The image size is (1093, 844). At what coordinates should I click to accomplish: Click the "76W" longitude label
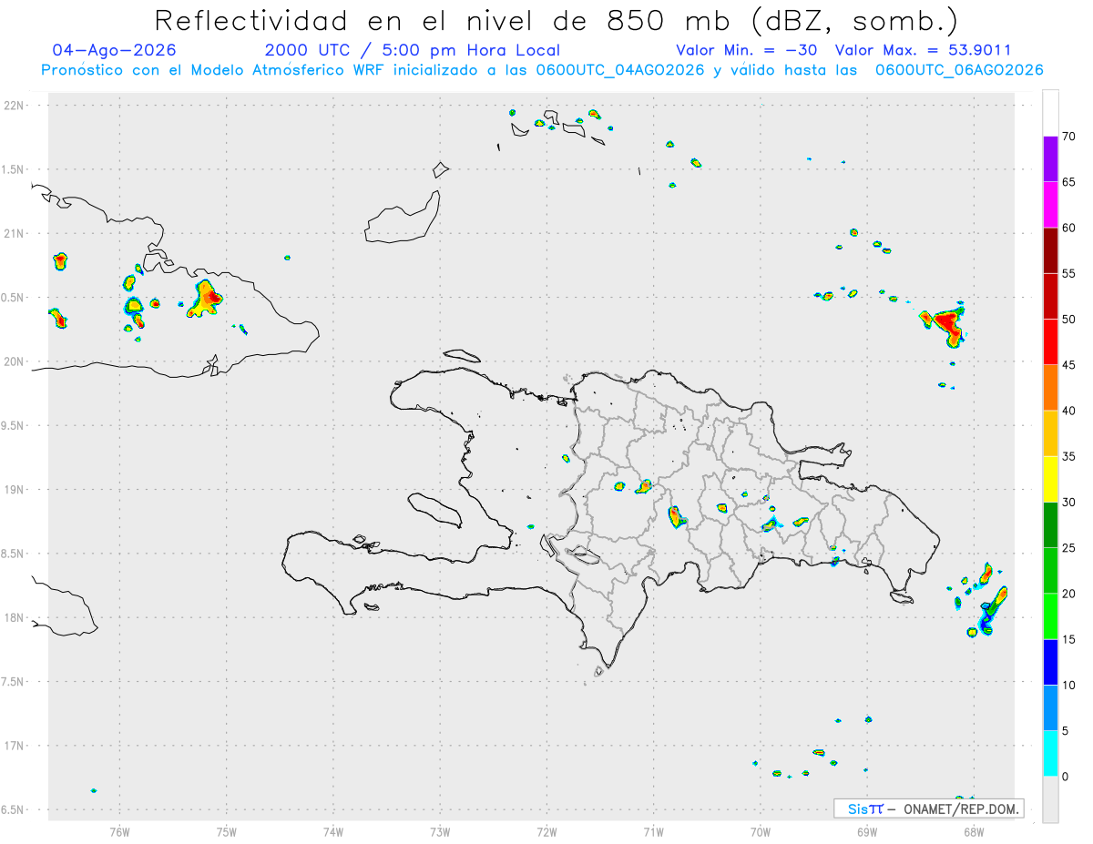pyautogui.click(x=119, y=831)
